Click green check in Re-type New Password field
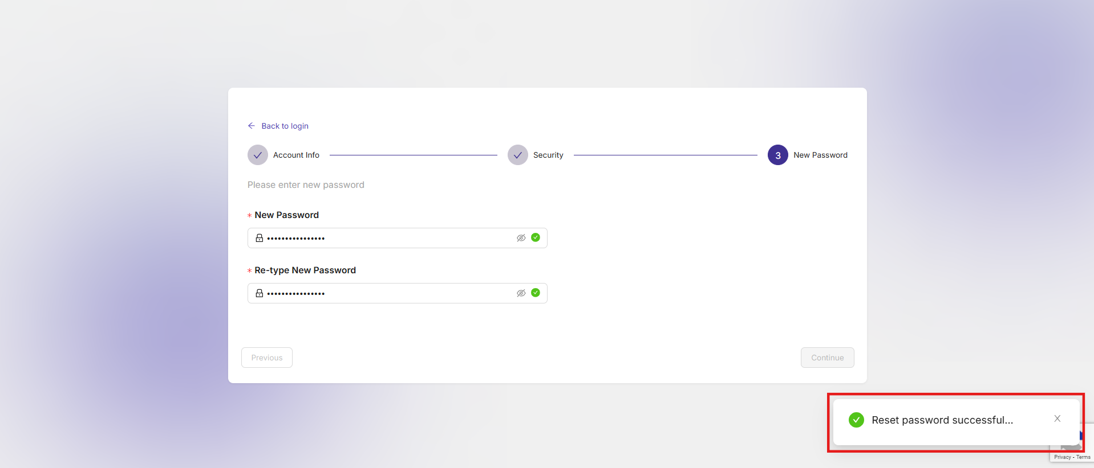This screenshot has width=1094, height=468. [536, 293]
